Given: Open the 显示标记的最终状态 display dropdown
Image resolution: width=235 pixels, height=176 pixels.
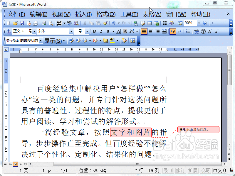Looking at the screenshot, I should click(x=41, y=41).
